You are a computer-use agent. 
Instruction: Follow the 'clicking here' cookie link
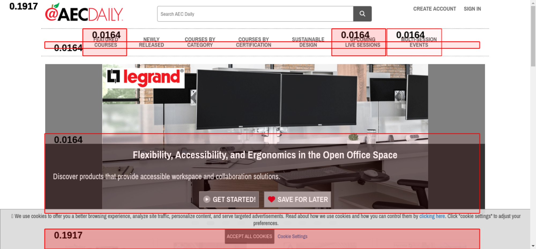pos(432,216)
